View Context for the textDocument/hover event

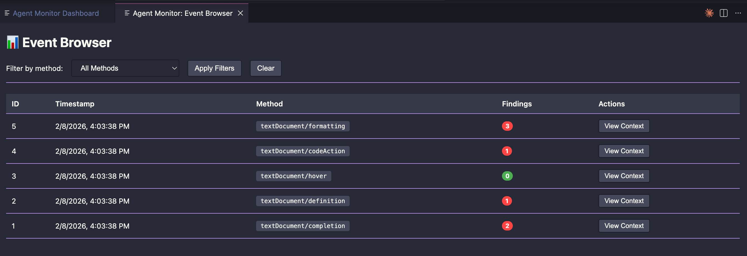(624, 176)
